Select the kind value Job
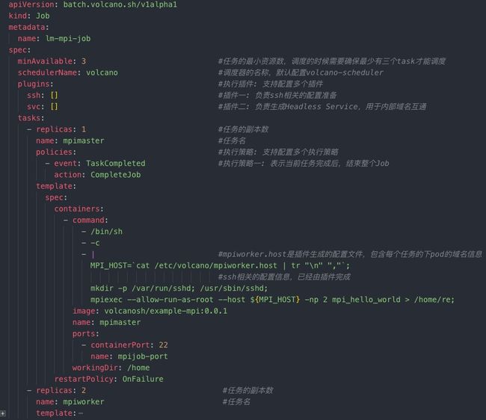 (x=43, y=16)
